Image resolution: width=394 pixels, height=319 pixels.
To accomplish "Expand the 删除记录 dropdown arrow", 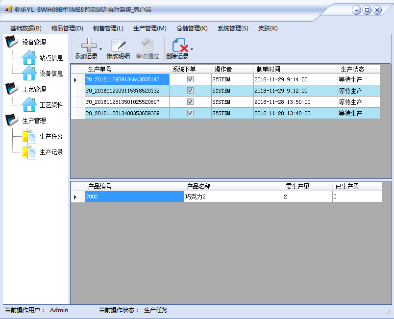I will point(192,49).
